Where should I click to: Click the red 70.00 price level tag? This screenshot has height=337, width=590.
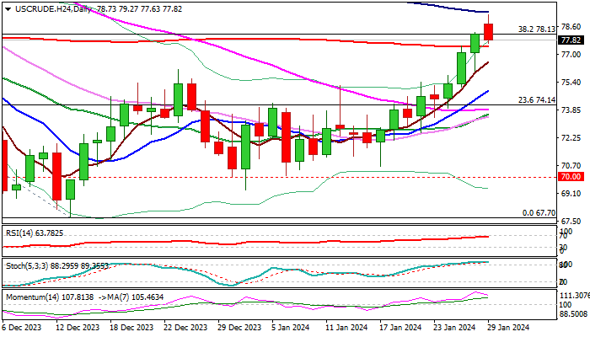tap(571, 177)
